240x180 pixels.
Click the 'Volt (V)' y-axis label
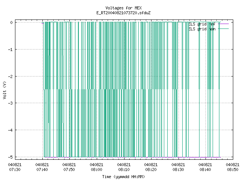4,90
